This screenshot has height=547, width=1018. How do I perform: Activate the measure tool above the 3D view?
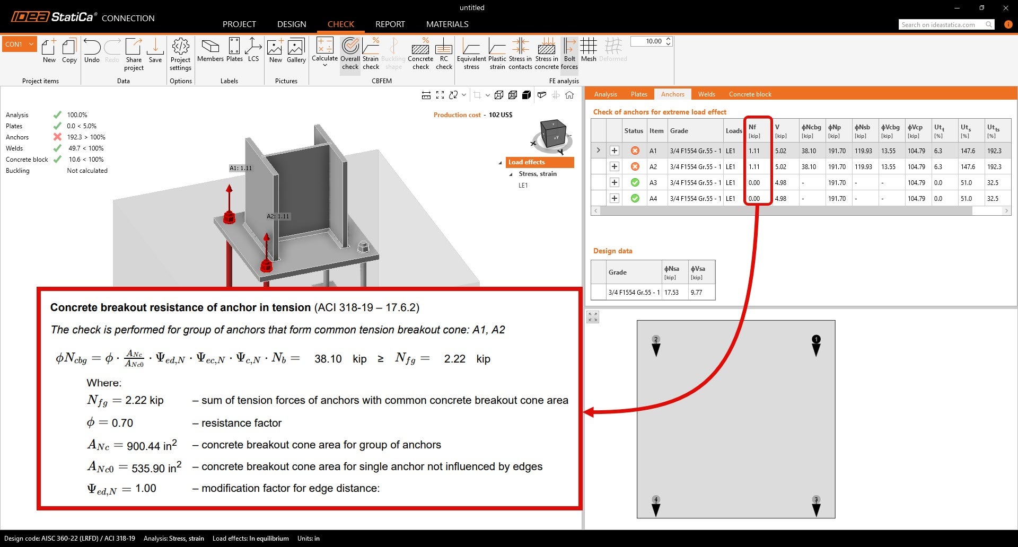[x=426, y=95]
